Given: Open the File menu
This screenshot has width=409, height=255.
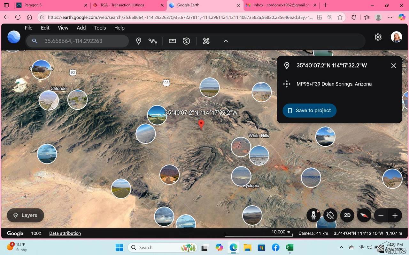Looking at the screenshot, I should tap(28, 28).
